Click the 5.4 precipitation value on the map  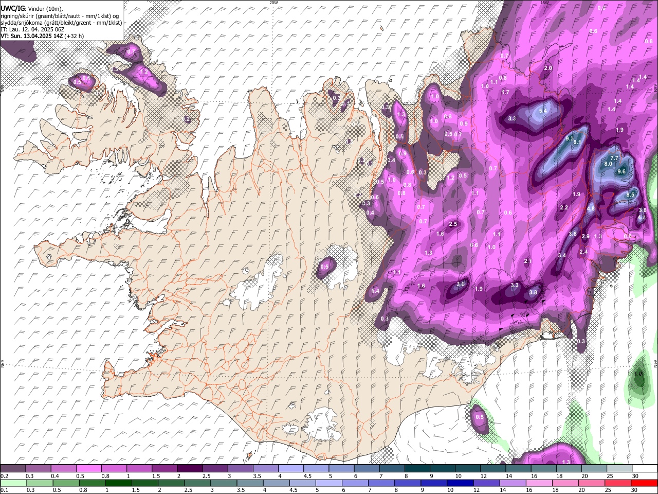(x=542, y=111)
